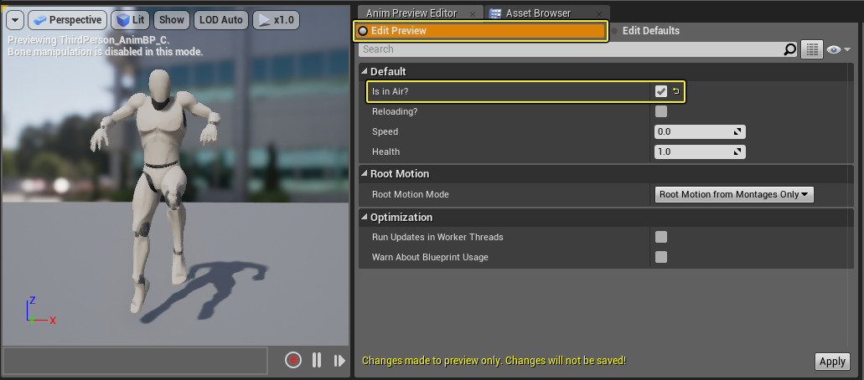This screenshot has width=864, height=380.
Task: Collapse the Default category
Action: point(365,72)
